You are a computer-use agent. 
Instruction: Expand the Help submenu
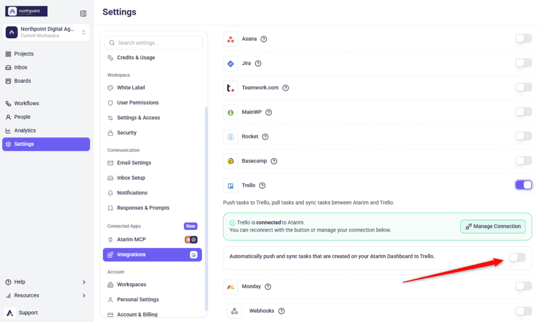coord(84,282)
